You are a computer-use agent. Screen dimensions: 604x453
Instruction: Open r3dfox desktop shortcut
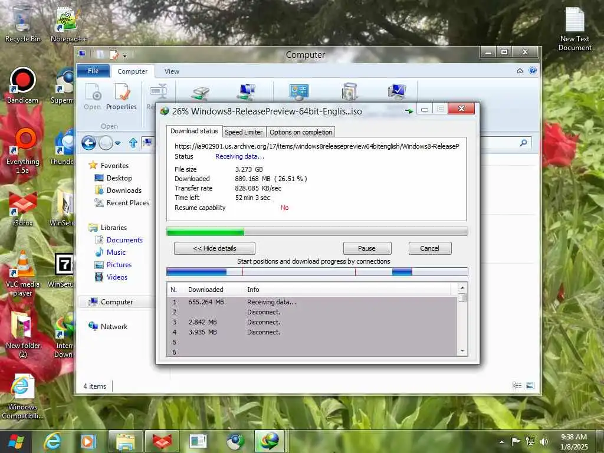pos(22,208)
